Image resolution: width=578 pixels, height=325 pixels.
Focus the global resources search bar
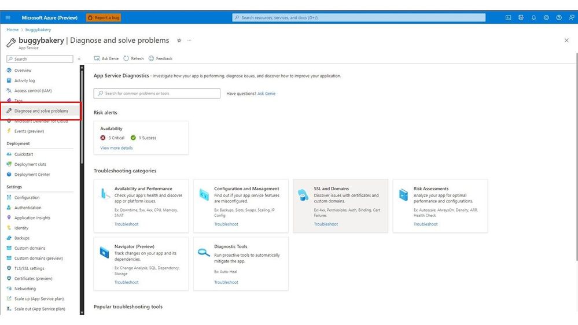point(359,17)
